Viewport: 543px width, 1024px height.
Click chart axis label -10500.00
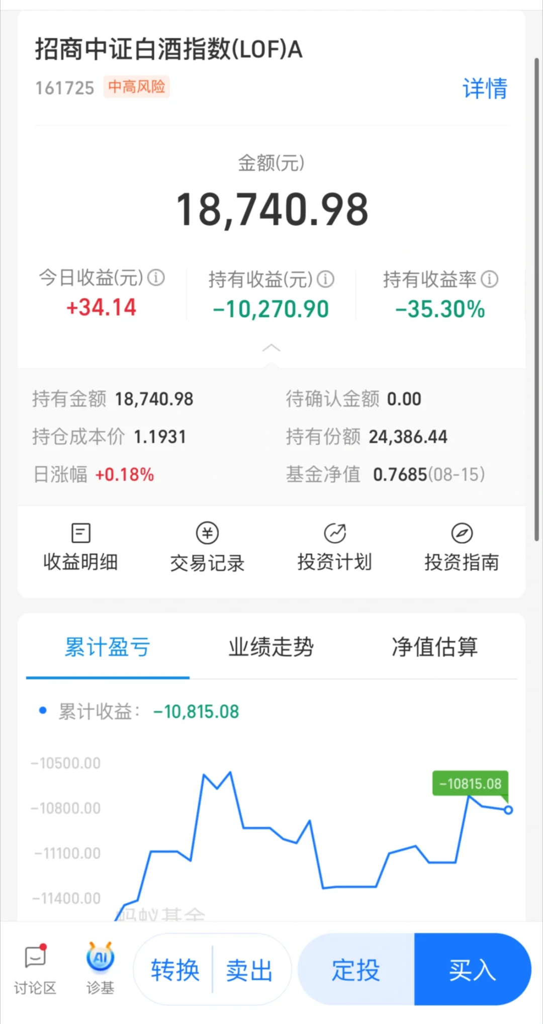tap(65, 763)
